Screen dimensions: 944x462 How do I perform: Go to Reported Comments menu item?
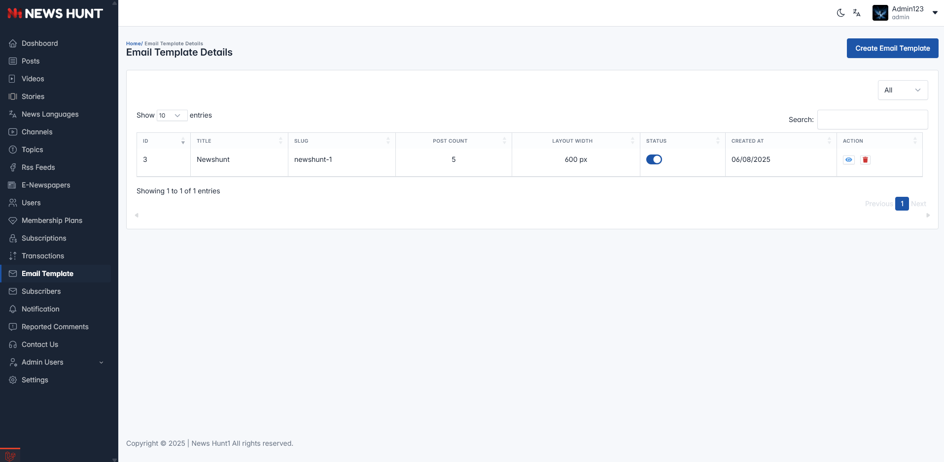(56, 327)
